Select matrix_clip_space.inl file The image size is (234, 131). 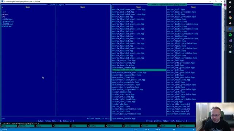click(179, 104)
